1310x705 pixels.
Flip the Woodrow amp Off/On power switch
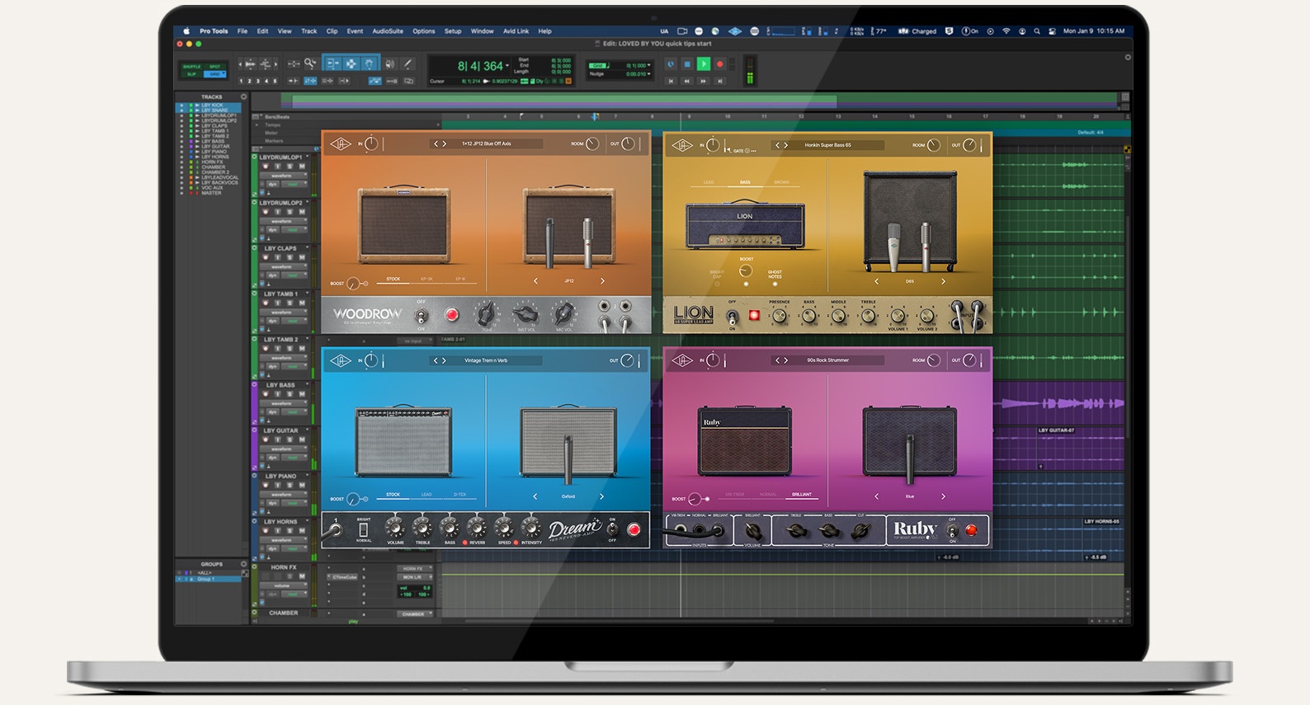(x=422, y=315)
